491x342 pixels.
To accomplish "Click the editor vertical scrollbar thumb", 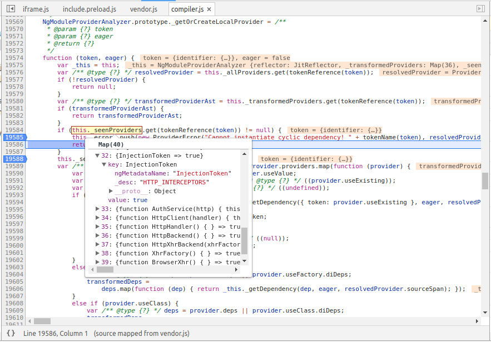I will pyautogui.click(x=485, y=180).
